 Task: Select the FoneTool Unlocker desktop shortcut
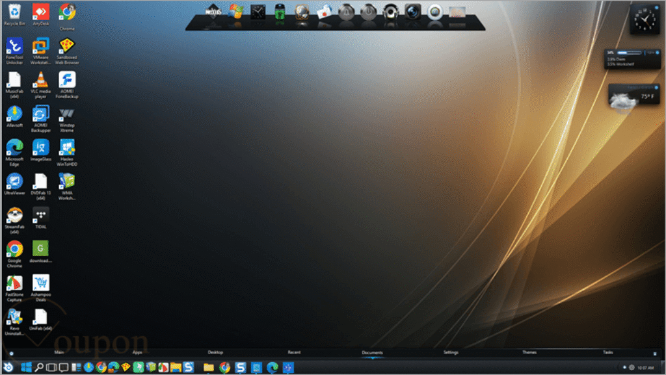(x=14, y=51)
